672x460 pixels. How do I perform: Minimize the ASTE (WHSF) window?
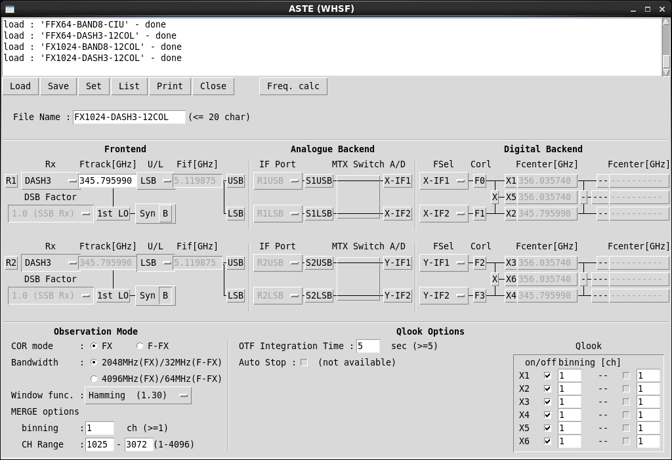[633, 9]
